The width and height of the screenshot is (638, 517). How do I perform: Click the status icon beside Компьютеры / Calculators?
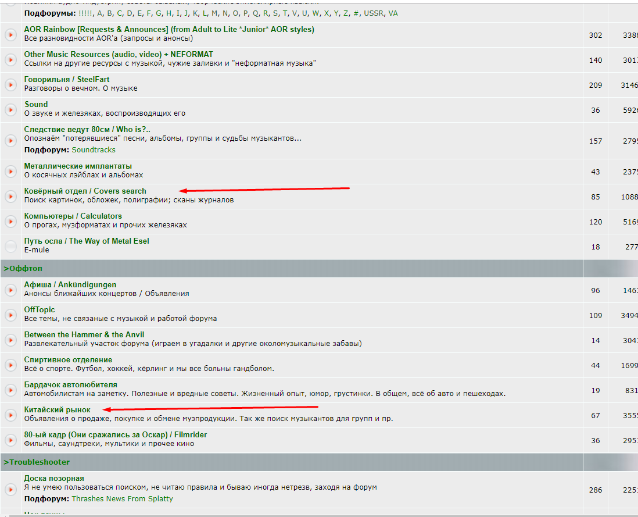(10, 222)
